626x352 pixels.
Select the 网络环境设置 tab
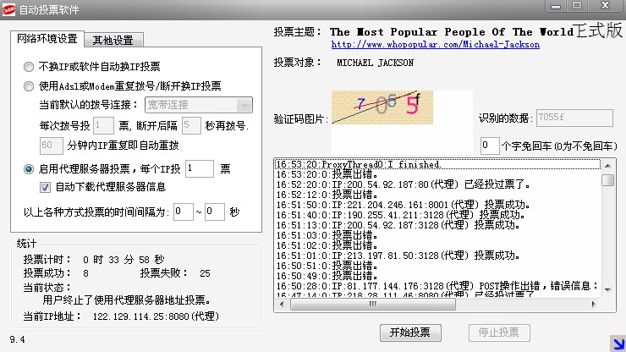[47, 39]
